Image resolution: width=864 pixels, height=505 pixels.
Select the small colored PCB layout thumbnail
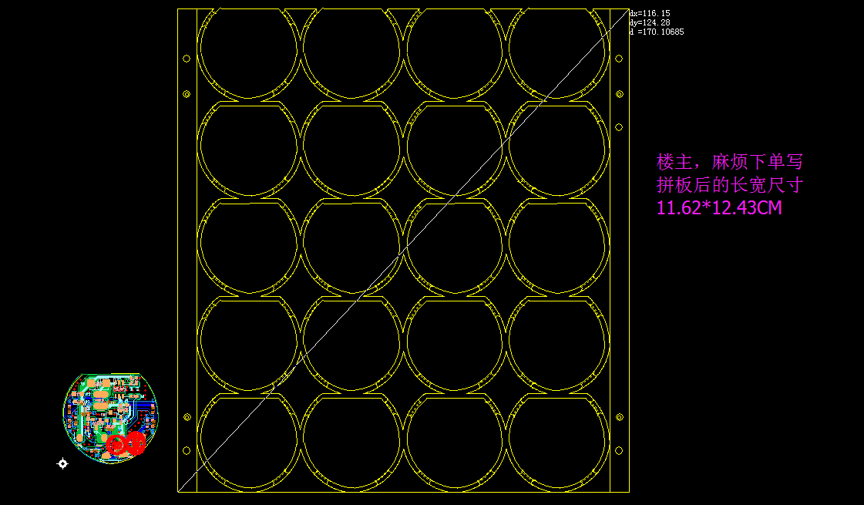coord(110,417)
